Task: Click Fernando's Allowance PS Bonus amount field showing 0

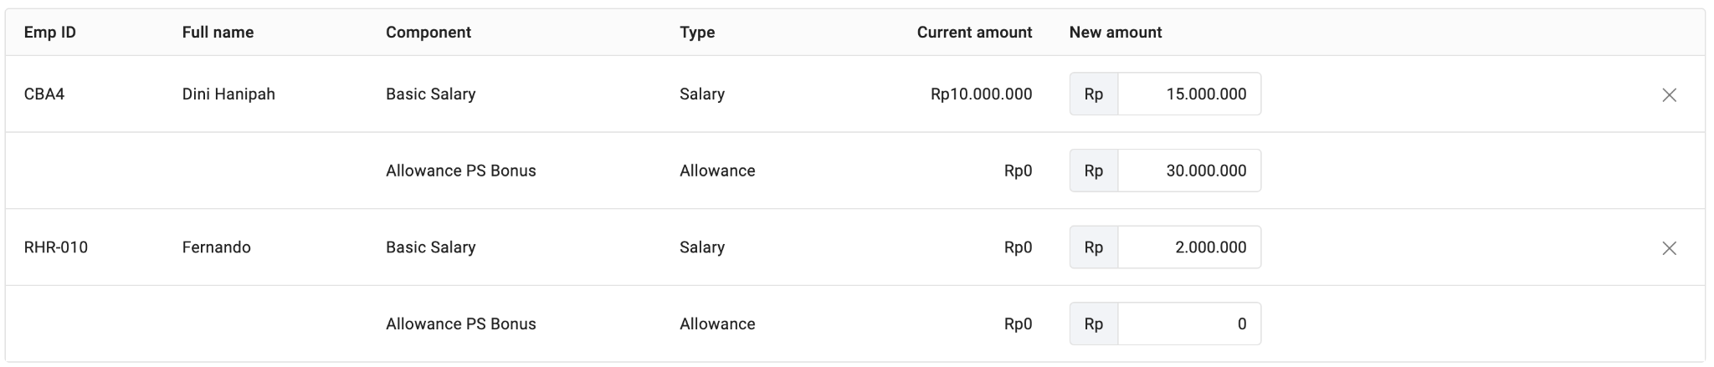Action: click(1189, 324)
